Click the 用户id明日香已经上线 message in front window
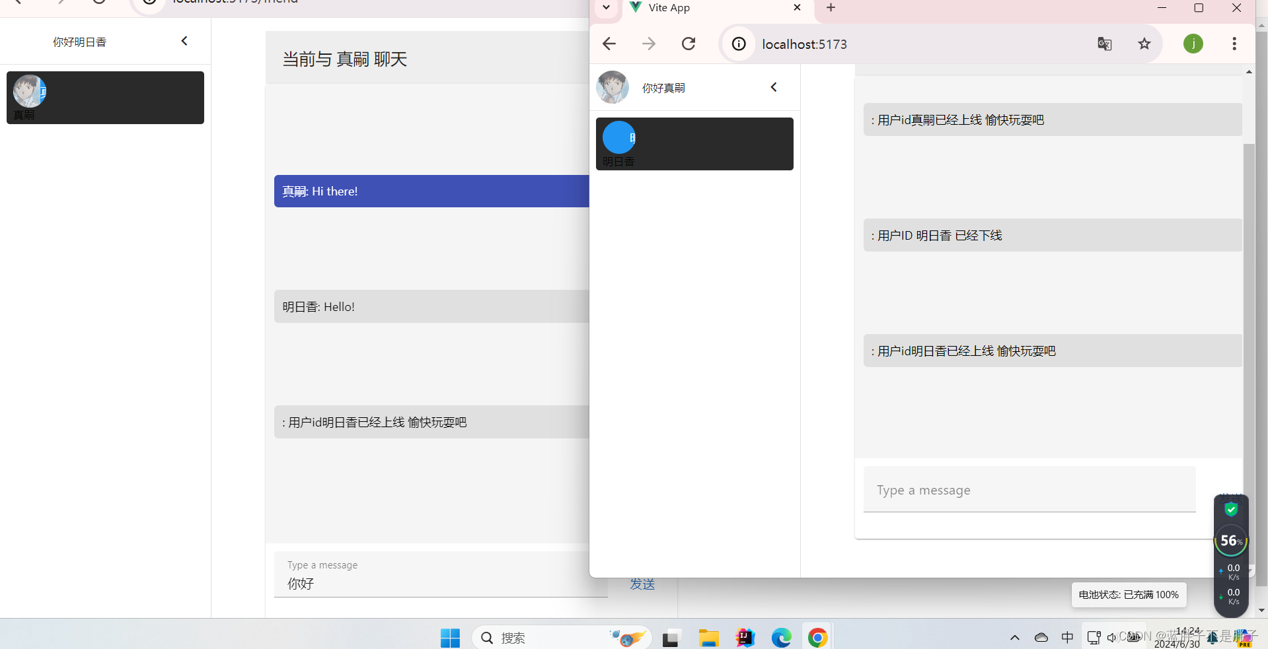 (x=1053, y=351)
